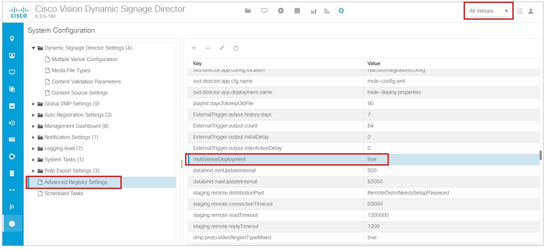Expand the Management Dashboard settings group
This screenshot has width=546, height=250.
coord(34,126)
